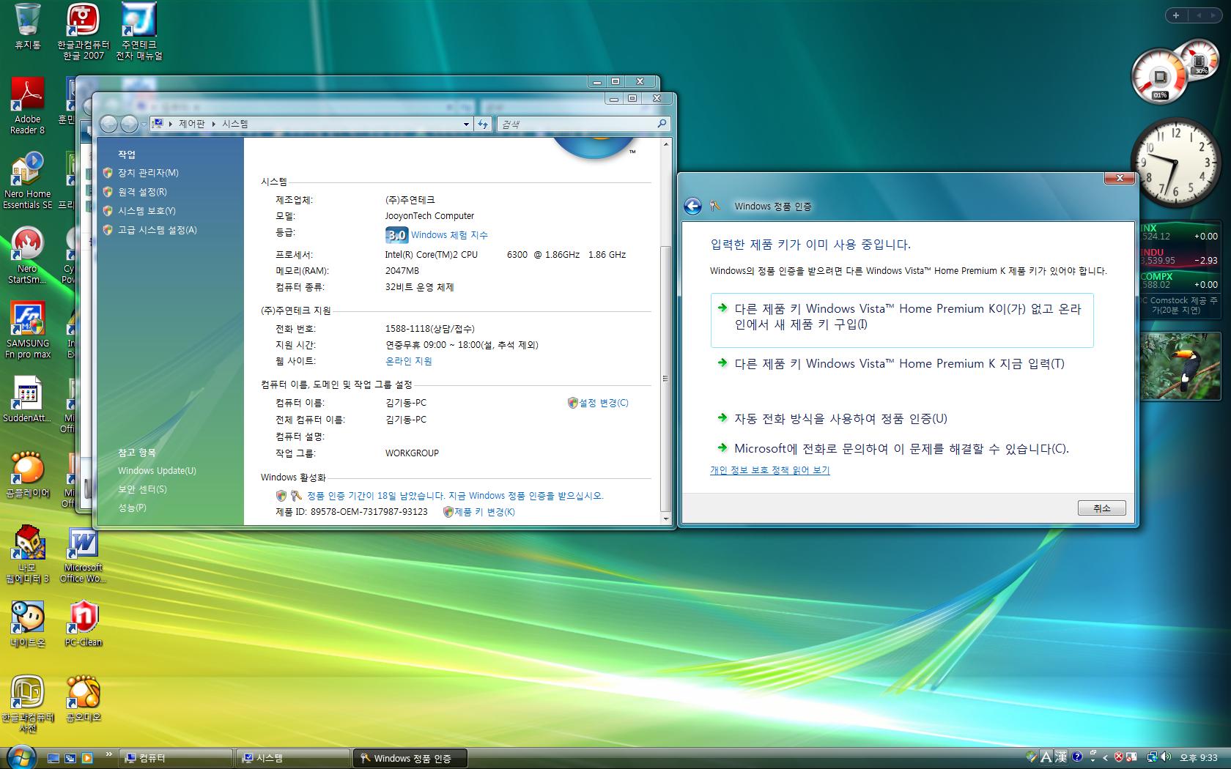Open the SAMSUNG Fn pro max icon
This screenshot has height=769, width=1231.
click(28, 330)
